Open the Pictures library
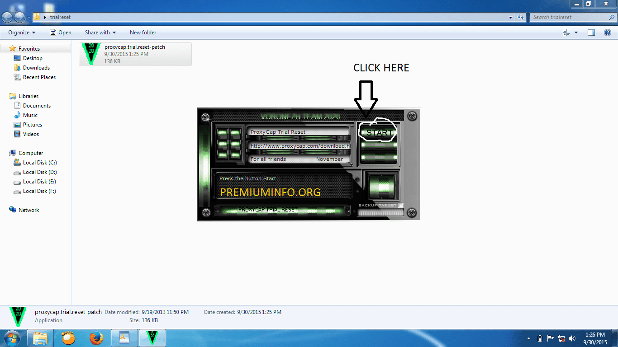 33,125
